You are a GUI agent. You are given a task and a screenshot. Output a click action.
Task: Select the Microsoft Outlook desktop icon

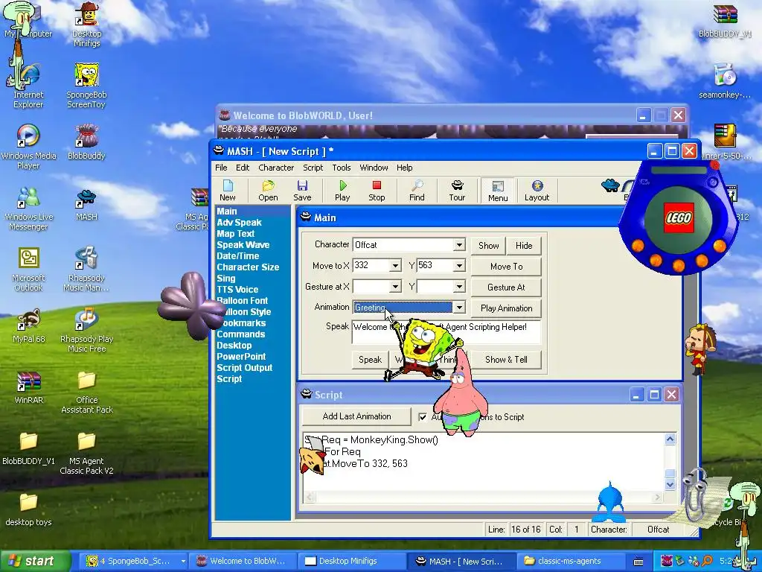pos(28,269)
